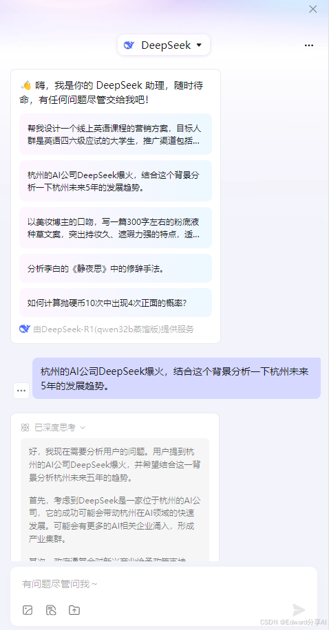
Task: Click the document attachment icon below input
Action: pos(51,610)
